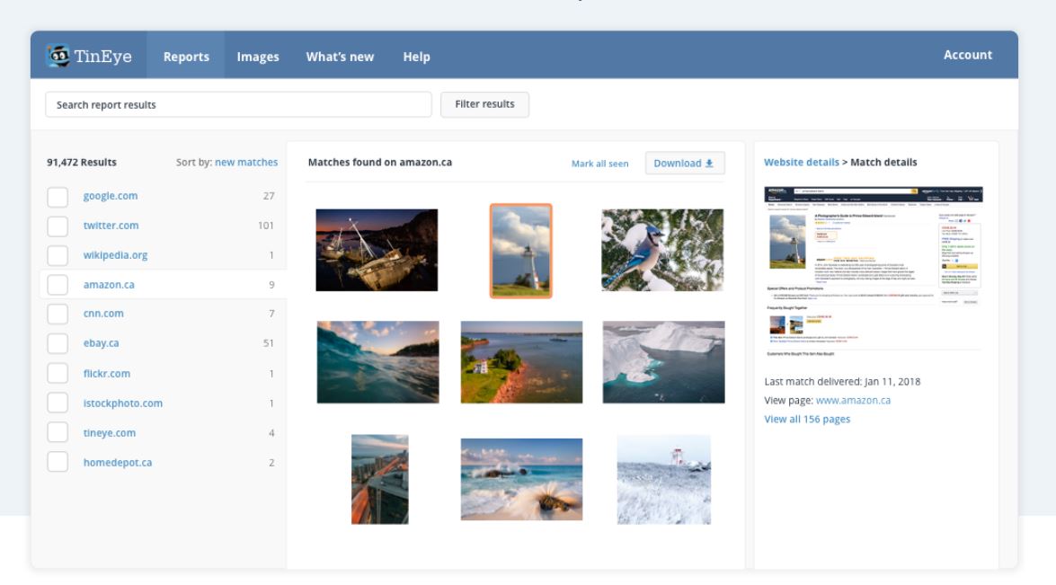Select the amazon.ca results link
Image resolution: width=1056 pixels, height=585 pixels.
(109, 285)
